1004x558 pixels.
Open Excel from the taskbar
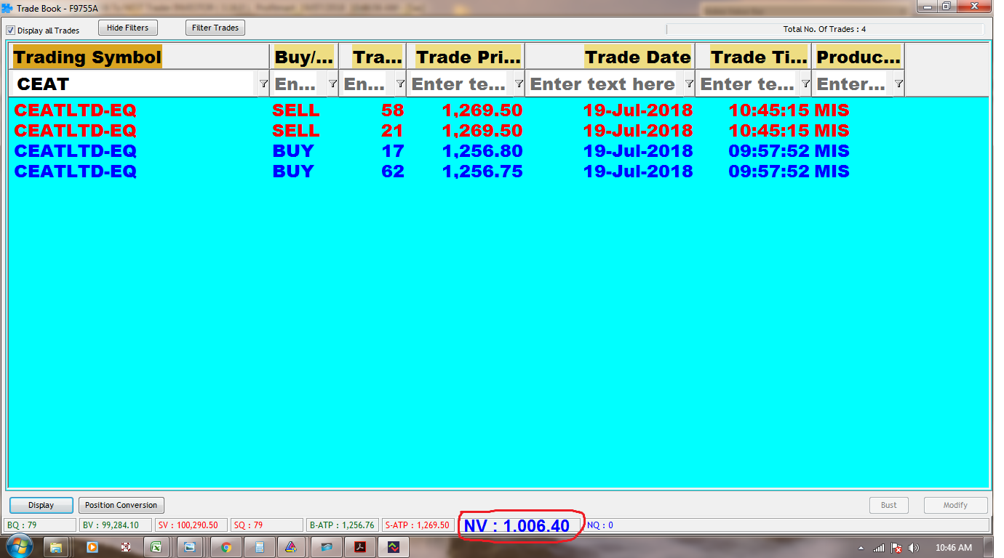156,547
